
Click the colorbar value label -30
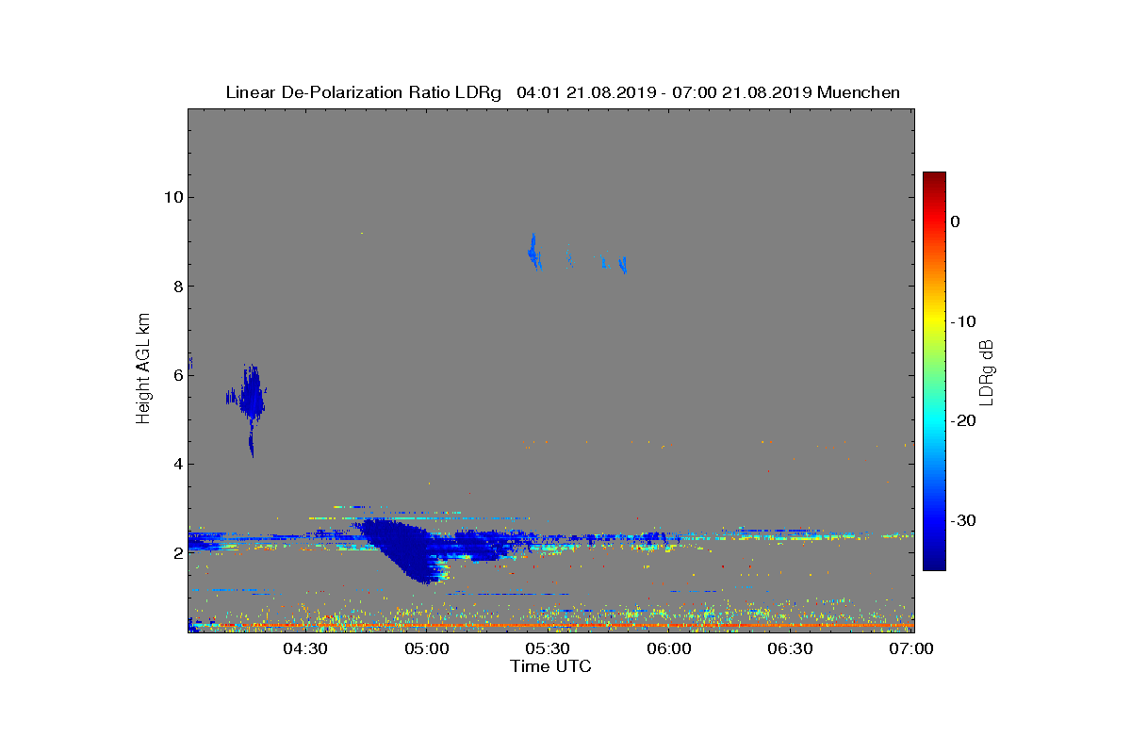[963, 521]
